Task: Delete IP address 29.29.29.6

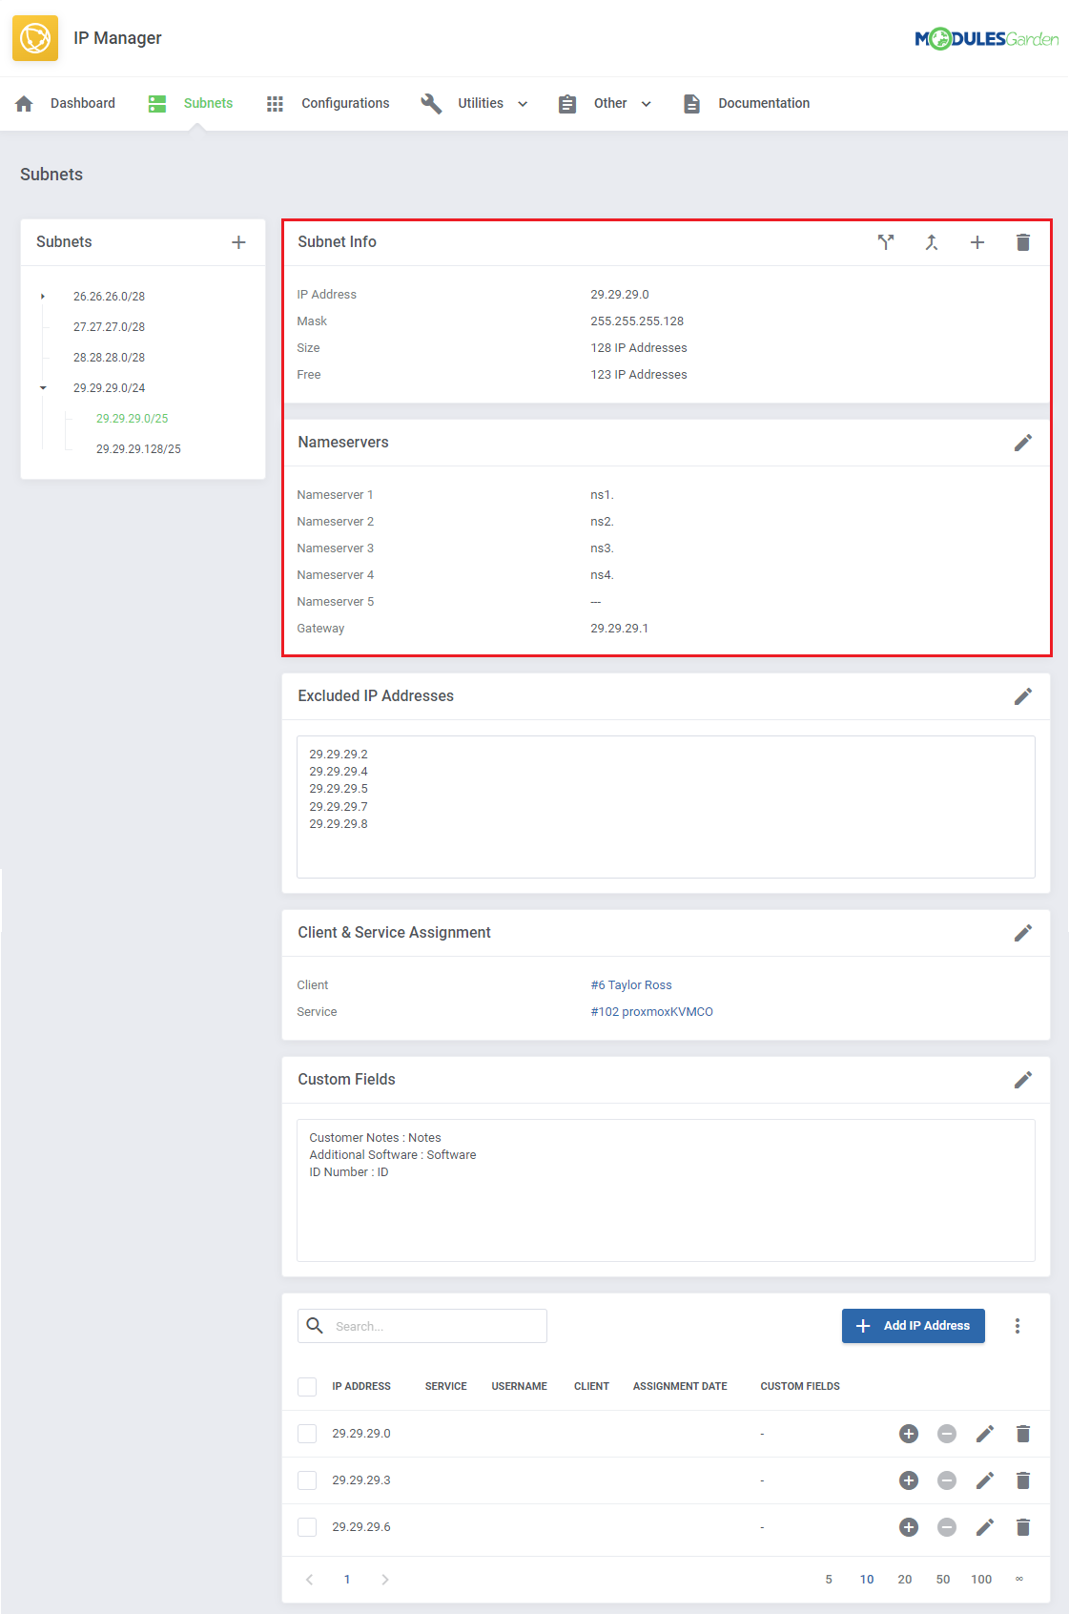Action: click(1023, 1527)
